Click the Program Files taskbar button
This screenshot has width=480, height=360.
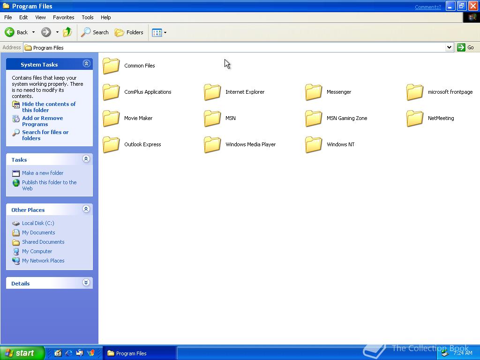pos(139,353)
